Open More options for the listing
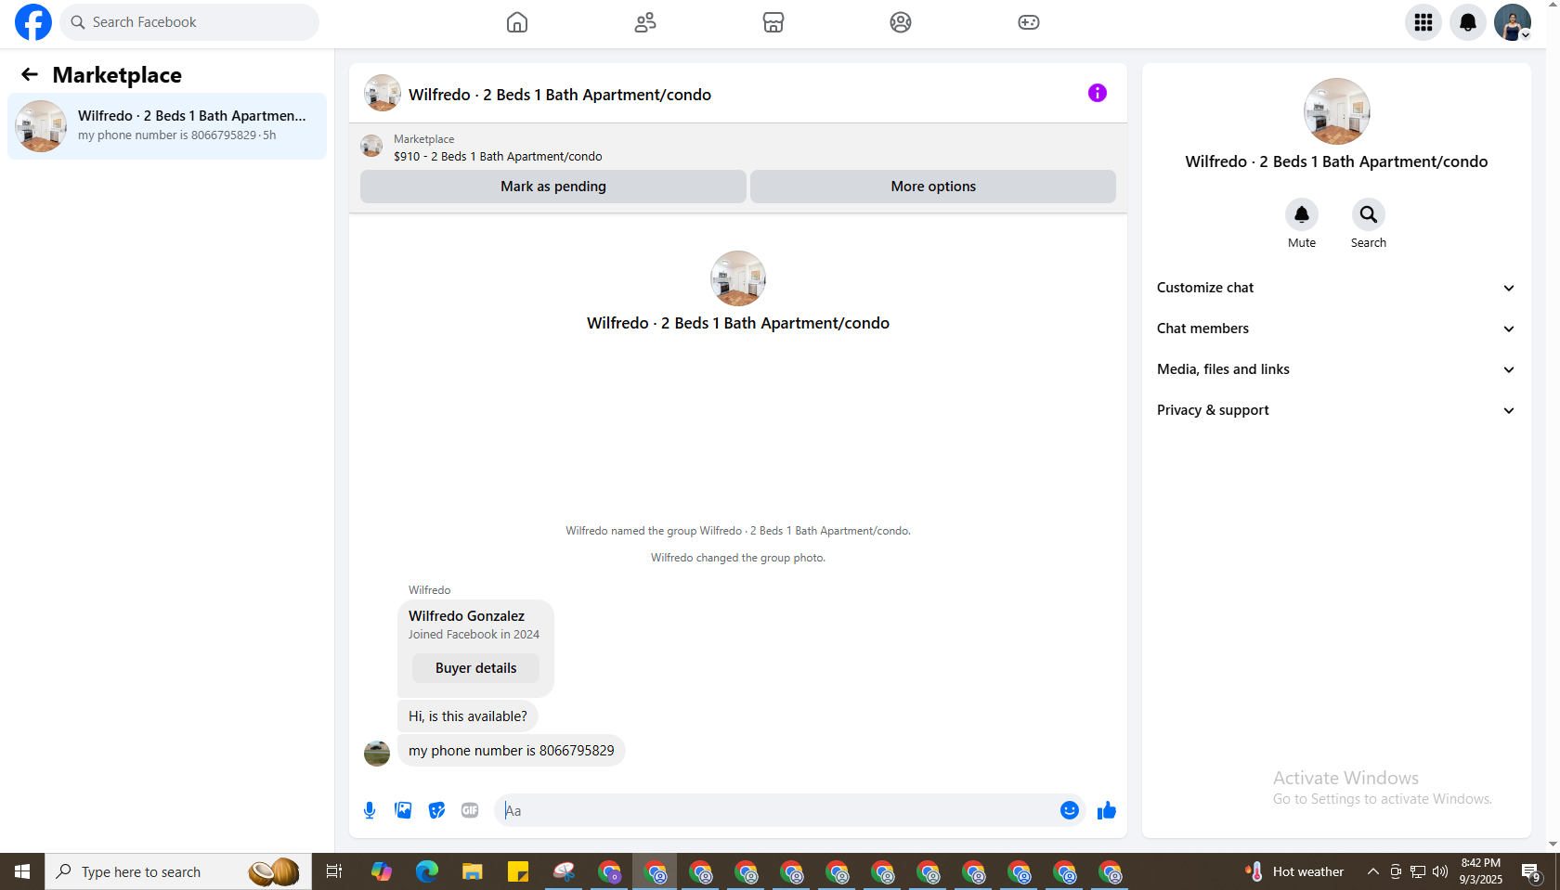 click(933, 187)
